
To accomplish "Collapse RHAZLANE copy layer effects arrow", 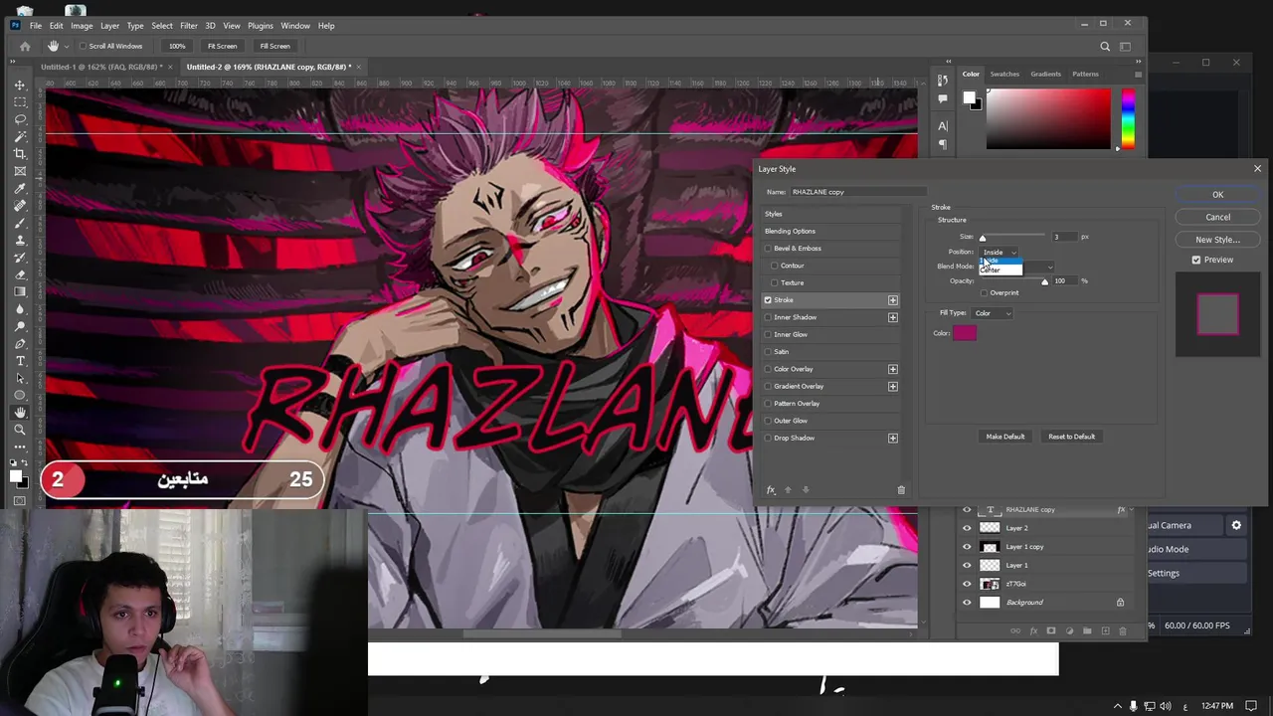I will [x=1131, y=510].
